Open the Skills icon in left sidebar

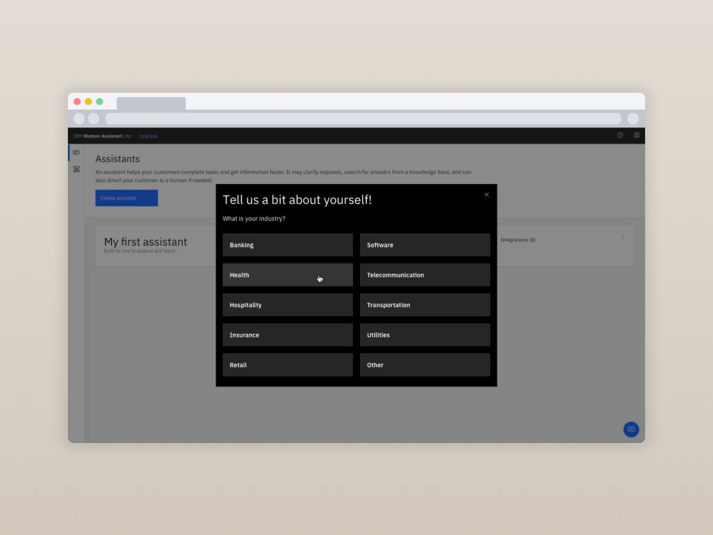click(76, 169)
